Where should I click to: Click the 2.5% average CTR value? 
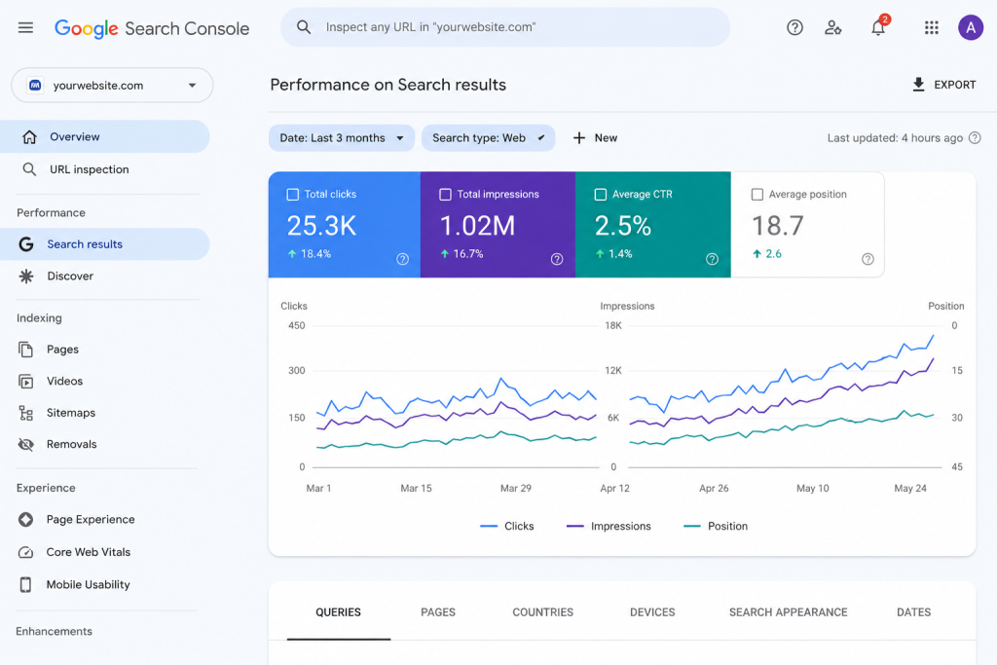pos(623,226)
